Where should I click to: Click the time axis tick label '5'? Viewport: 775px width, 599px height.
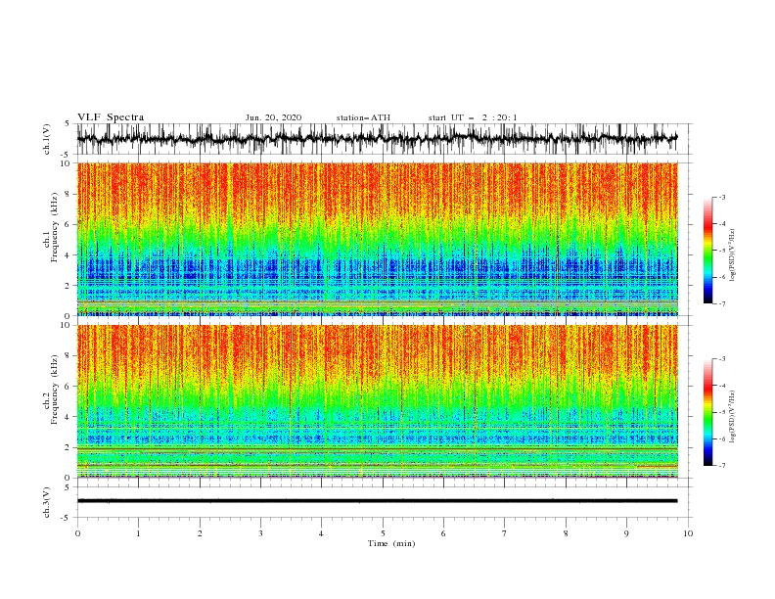383,533
